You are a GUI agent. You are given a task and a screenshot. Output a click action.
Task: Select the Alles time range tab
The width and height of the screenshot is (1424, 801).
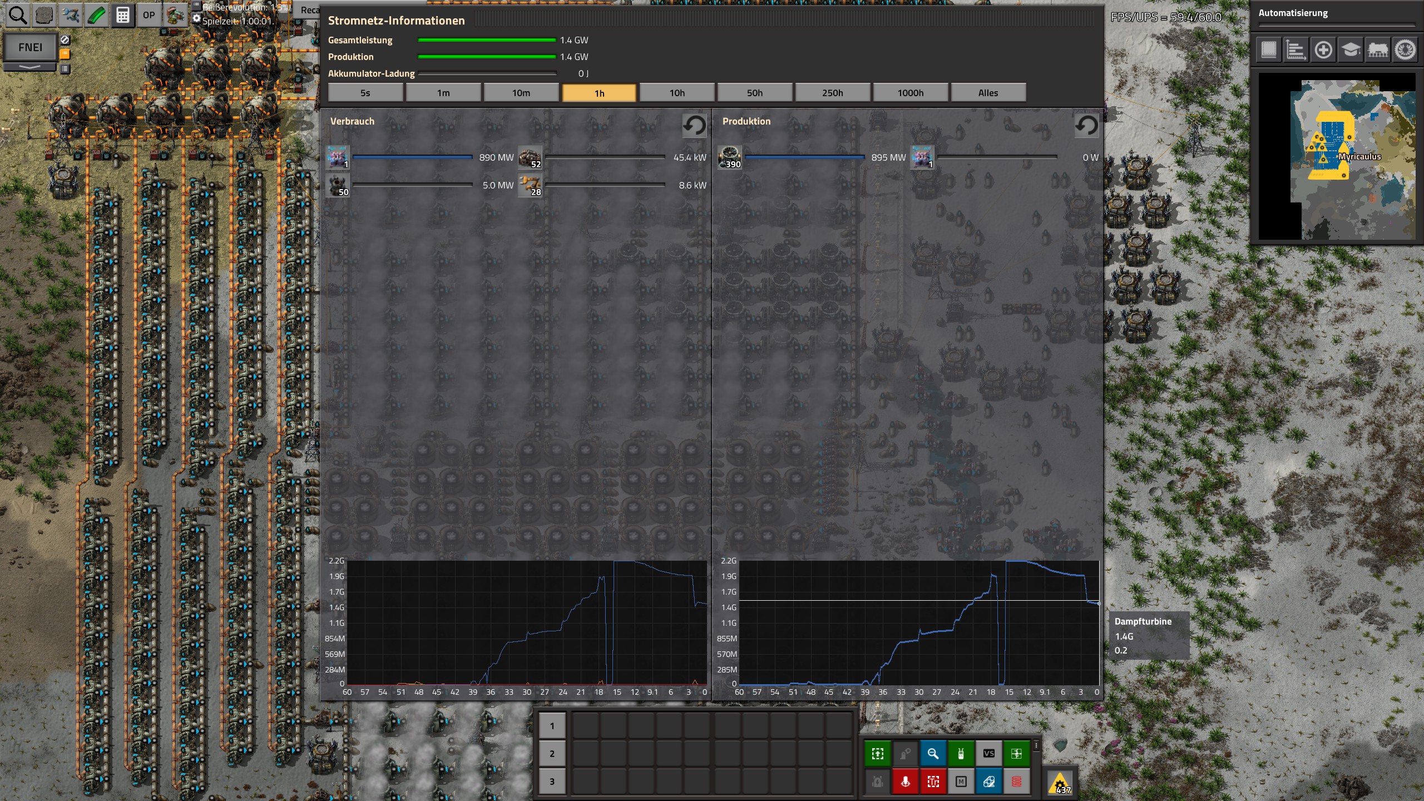tap(988, 93)
